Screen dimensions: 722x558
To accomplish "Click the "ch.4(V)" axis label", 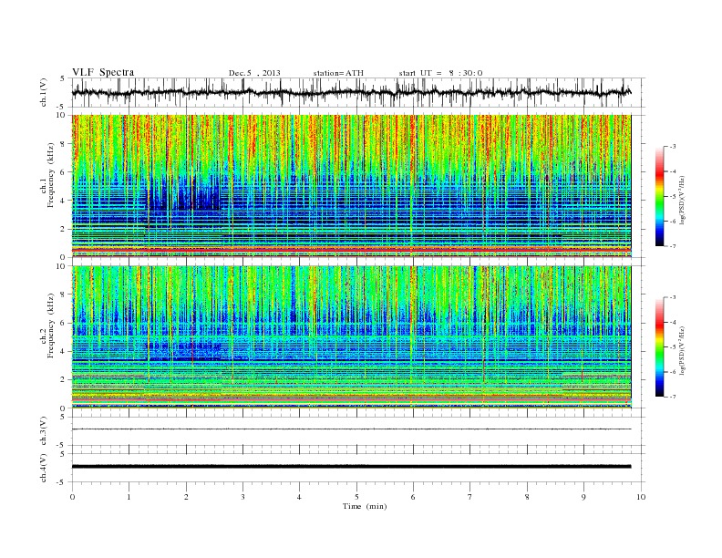I will (44, 468).
